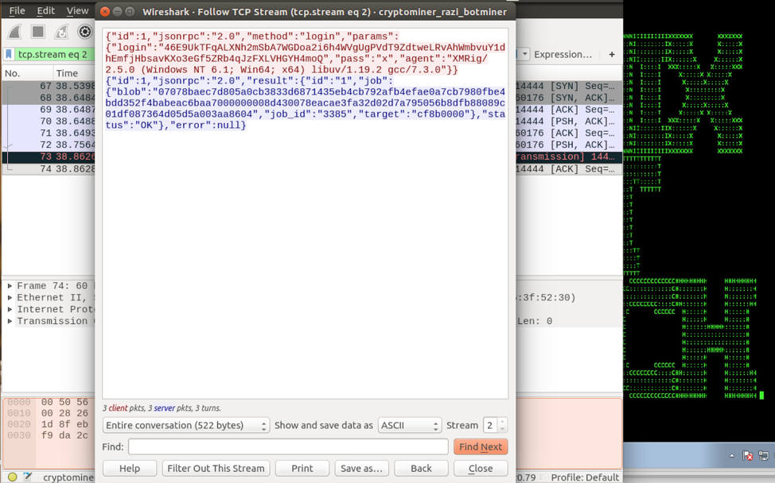Click the display filter bookmark icon
This screenshot has width=775, height=483.
click(9, 55)
